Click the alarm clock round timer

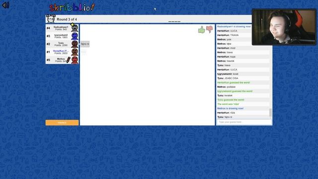click(x=51, y=19)
